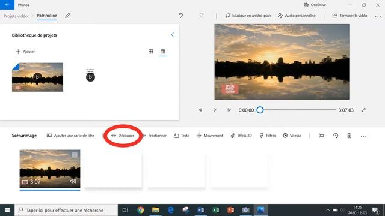Switch library to medium grid view
Viewport: 385px width, 216px height.
[x=151, y=51]
